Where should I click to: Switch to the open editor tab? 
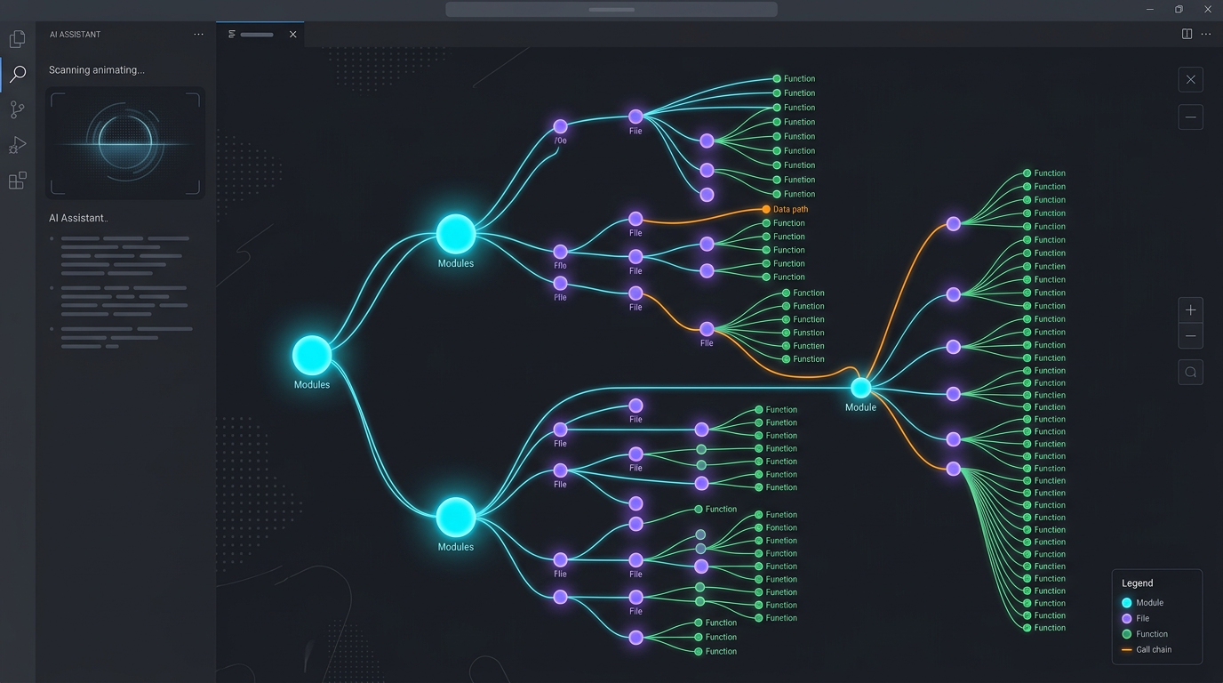point(255,34)
